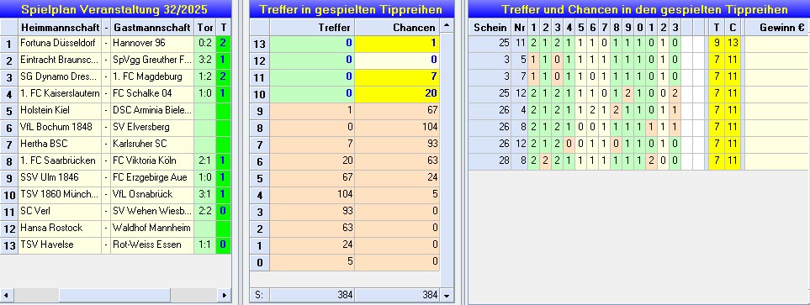Click the yellow T cell showing 9

pos(717,44)
